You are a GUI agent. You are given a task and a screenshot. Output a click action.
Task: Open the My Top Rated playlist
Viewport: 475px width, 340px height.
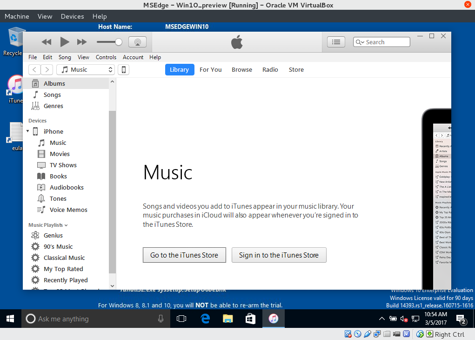(x=66, y=269)
